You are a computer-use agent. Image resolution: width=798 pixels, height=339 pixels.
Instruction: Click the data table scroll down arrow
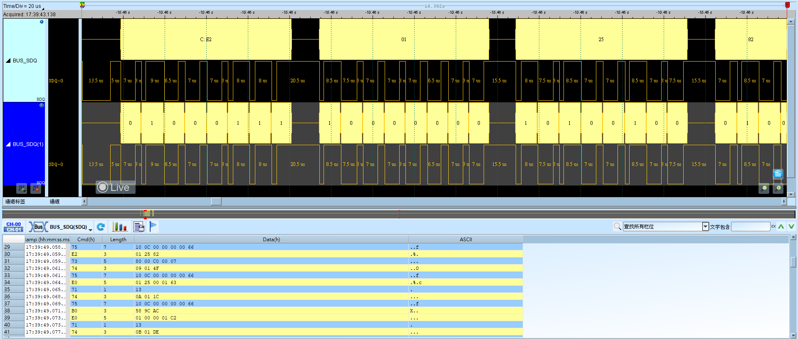(x=793, y=335)
